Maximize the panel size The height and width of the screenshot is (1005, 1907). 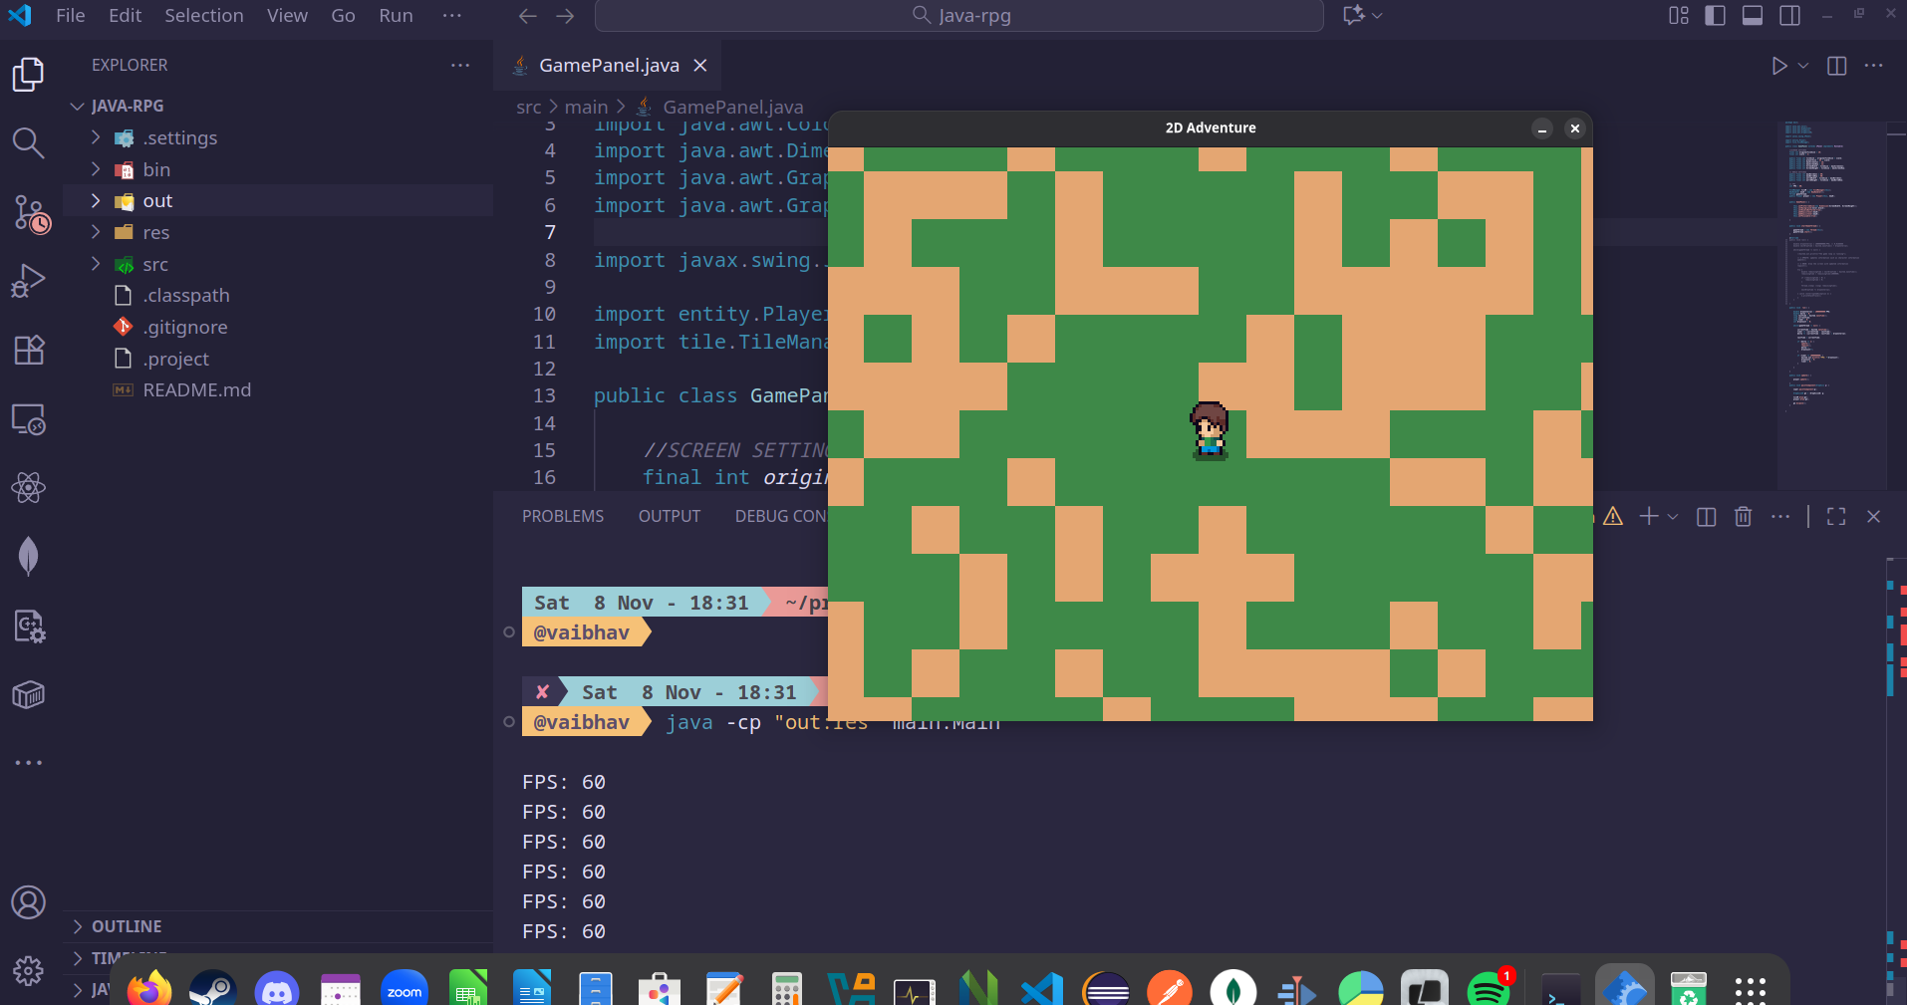(1836, 516)
